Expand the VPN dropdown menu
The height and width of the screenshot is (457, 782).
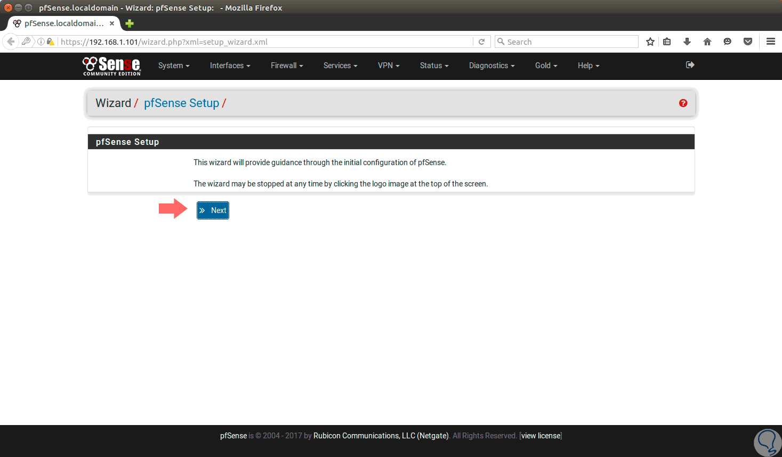pos(389,66)
